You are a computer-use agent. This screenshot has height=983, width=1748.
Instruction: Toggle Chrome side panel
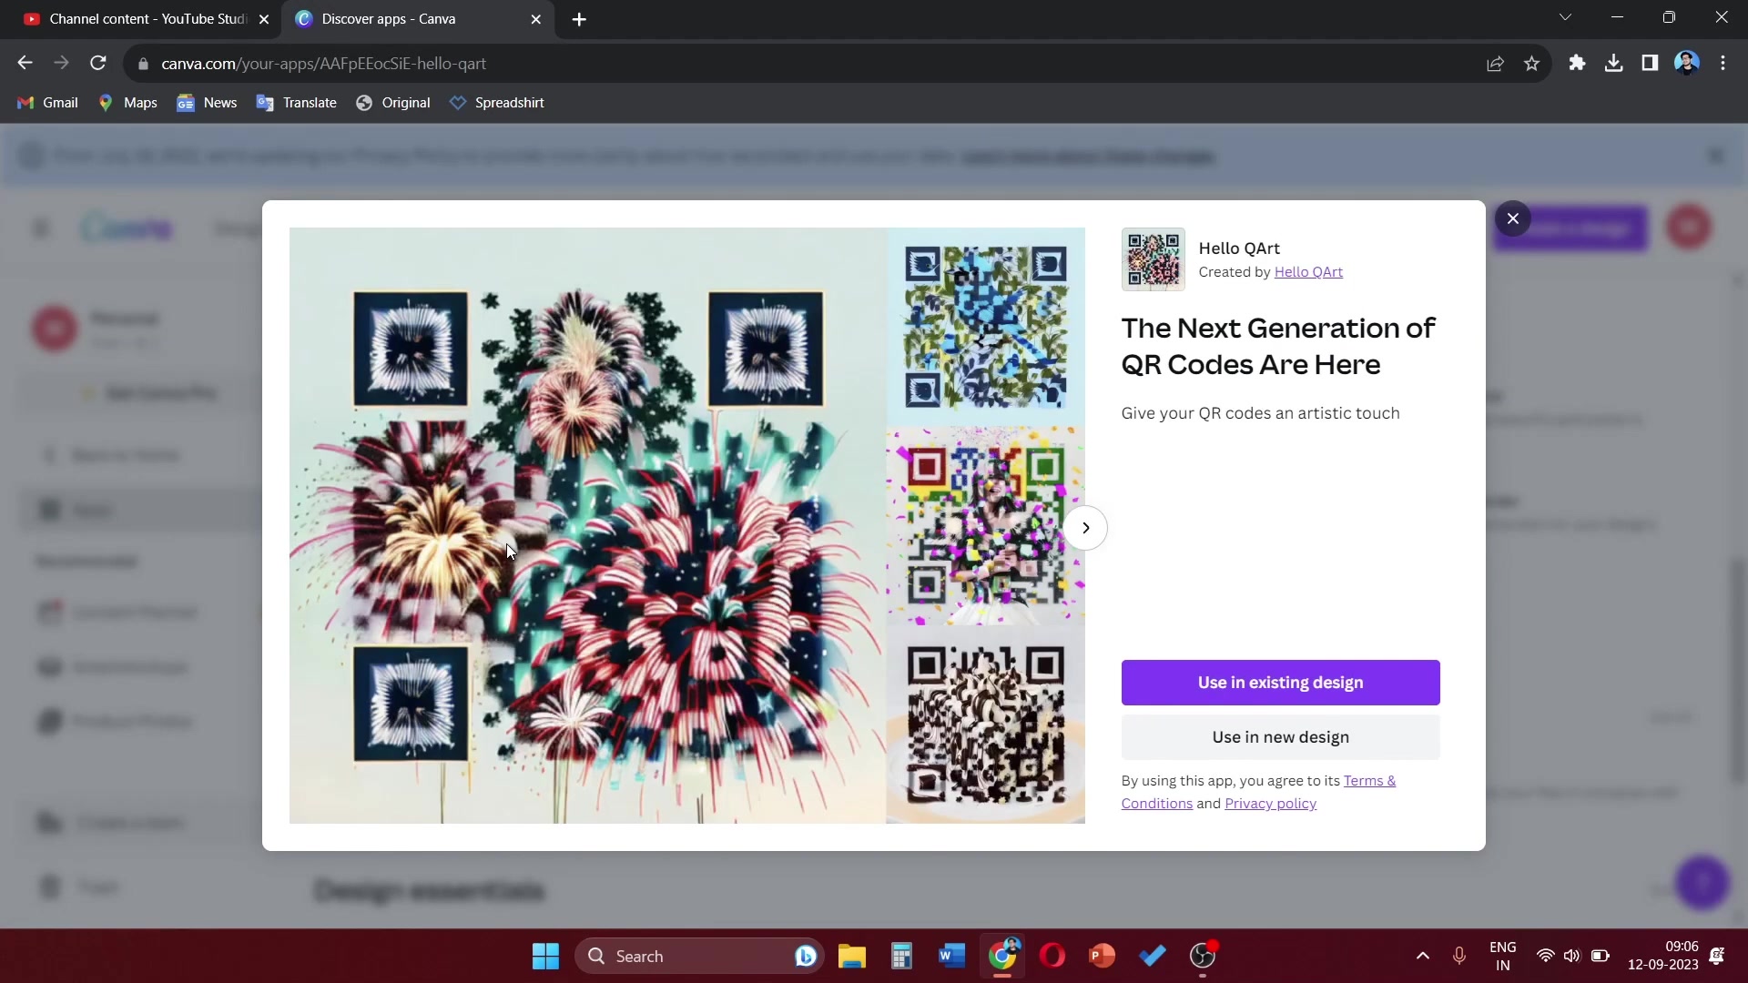tap(1650, 63)
